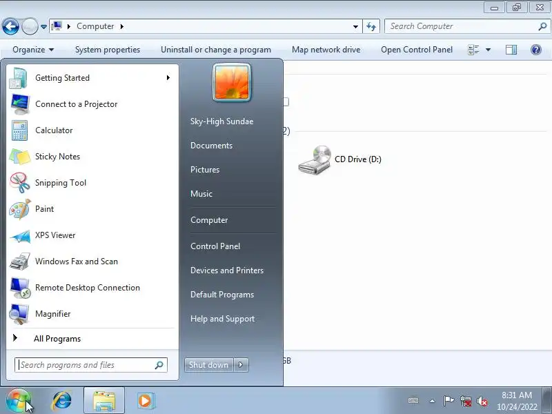Open the Getting Started icon in Start menu
Screen dimensions: 552x414
(x=19, y=78)
